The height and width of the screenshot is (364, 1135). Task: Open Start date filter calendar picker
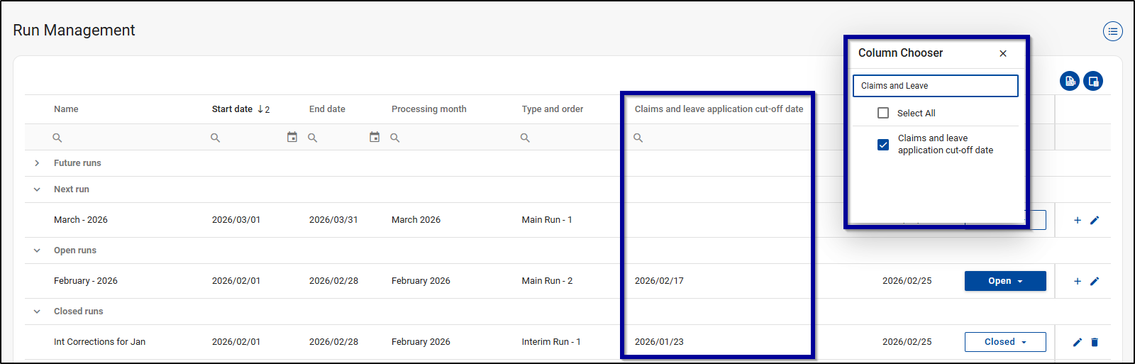pos(292,137)
